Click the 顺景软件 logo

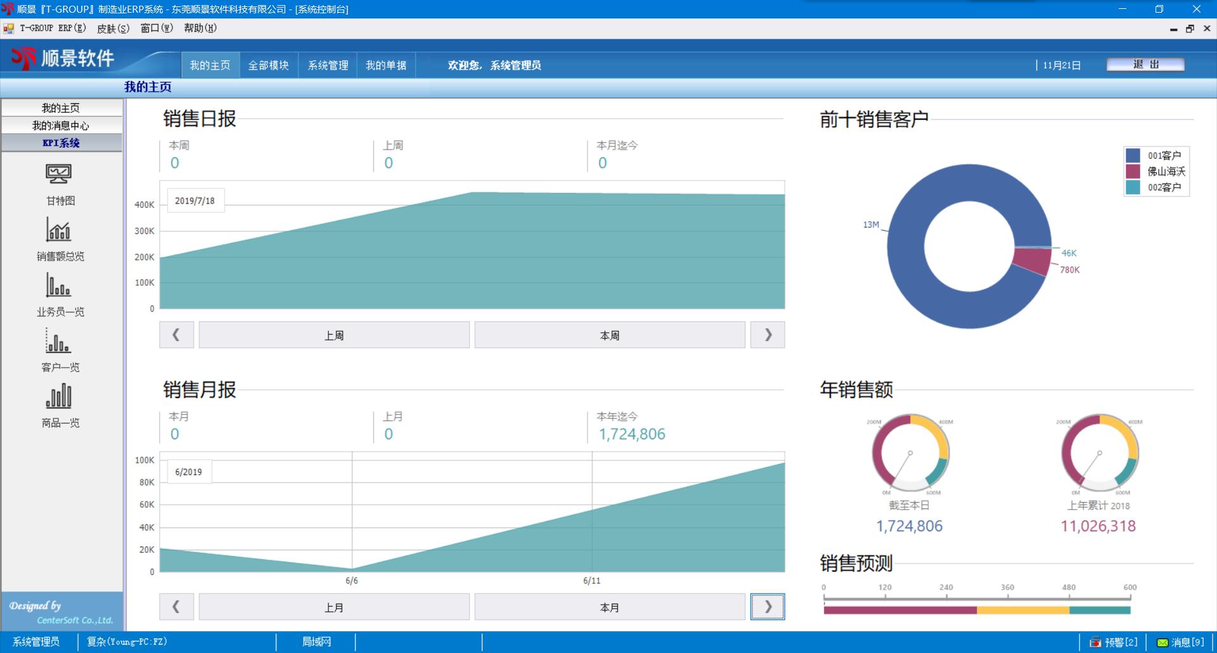click(63, 58)
